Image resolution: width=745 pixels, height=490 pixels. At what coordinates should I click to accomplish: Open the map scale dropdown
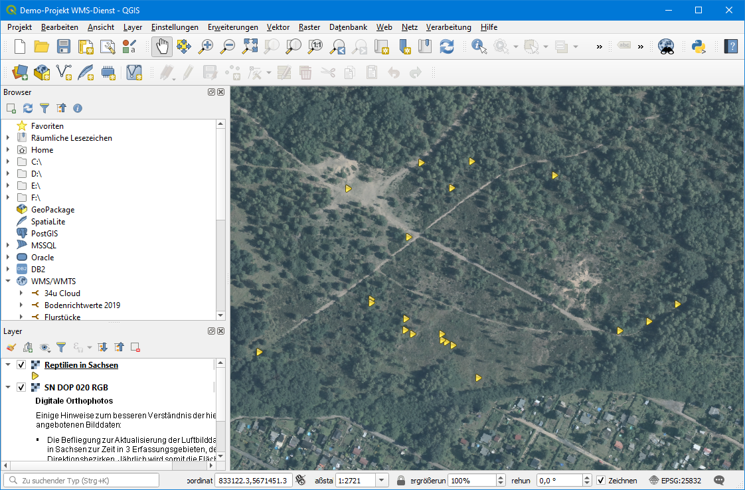click(x=382, y=480)
